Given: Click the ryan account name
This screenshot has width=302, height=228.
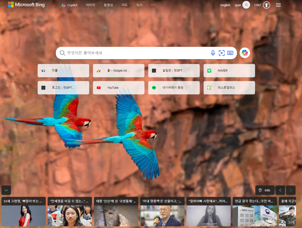Looking at the screenshot, I should (238, 5).
